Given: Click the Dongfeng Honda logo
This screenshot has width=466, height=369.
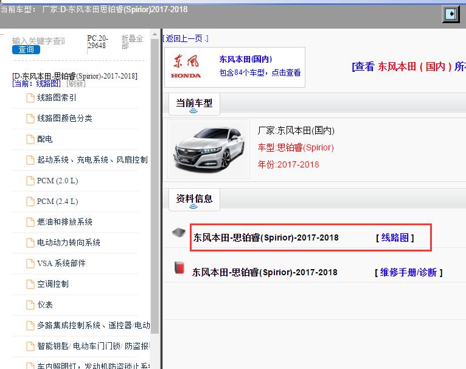Looking at the screenshot, I should click(186, 66).
